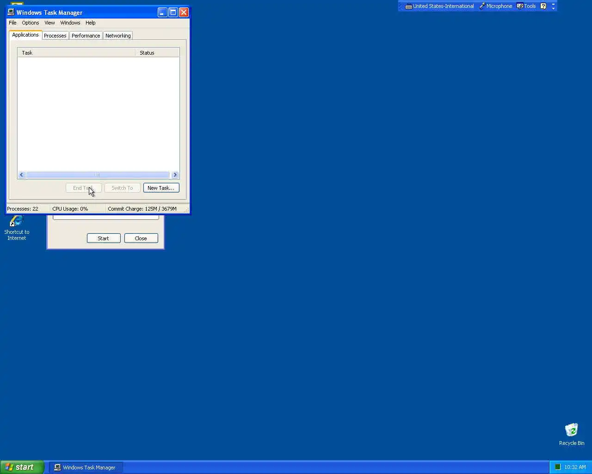
Task: Open the Help menu
Action: tap(91, 23)
